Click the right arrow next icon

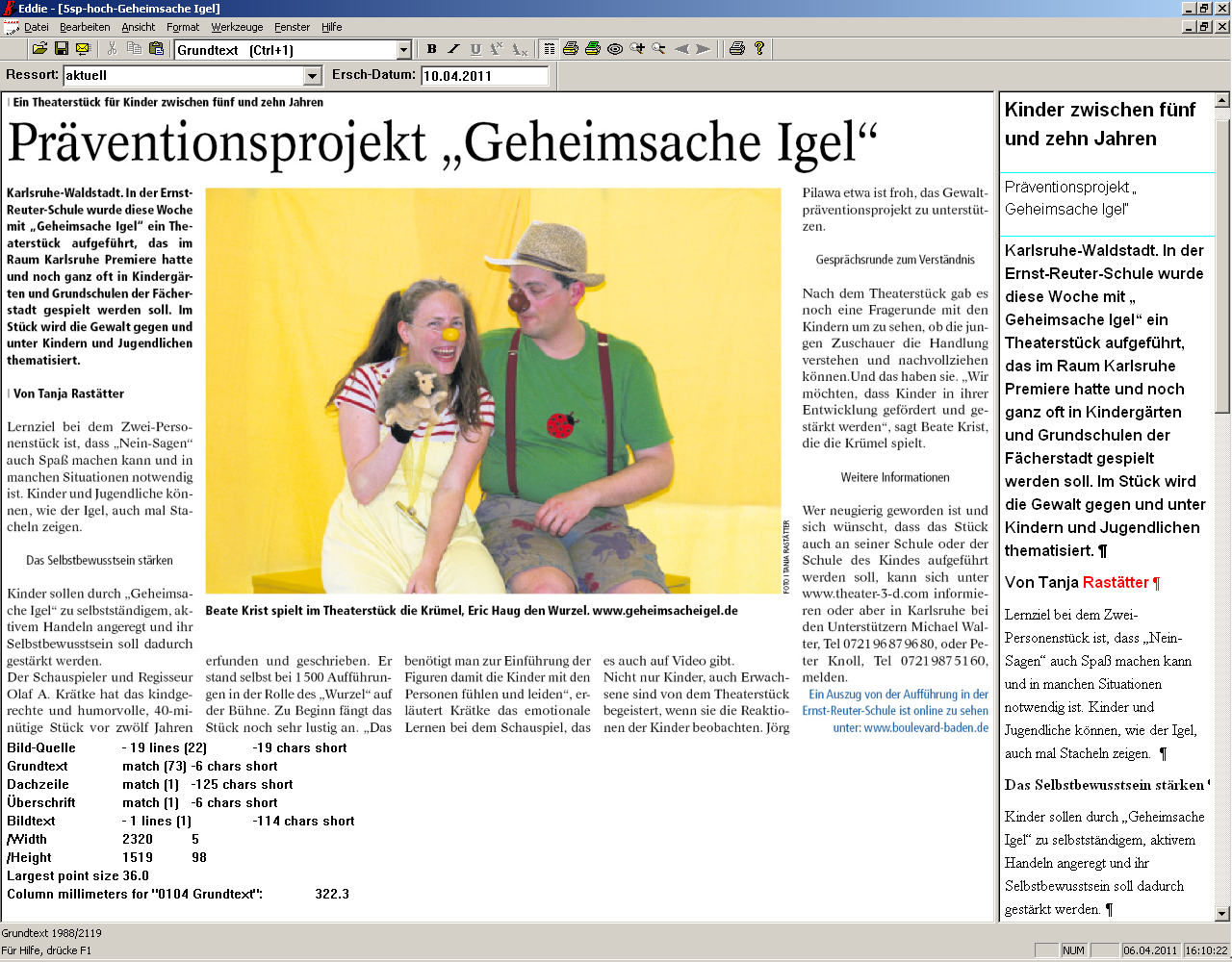(x=705, y=48)
